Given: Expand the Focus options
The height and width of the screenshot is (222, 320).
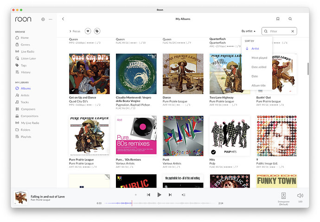Looking at the screenshot, I should click(x=75, y=31).
